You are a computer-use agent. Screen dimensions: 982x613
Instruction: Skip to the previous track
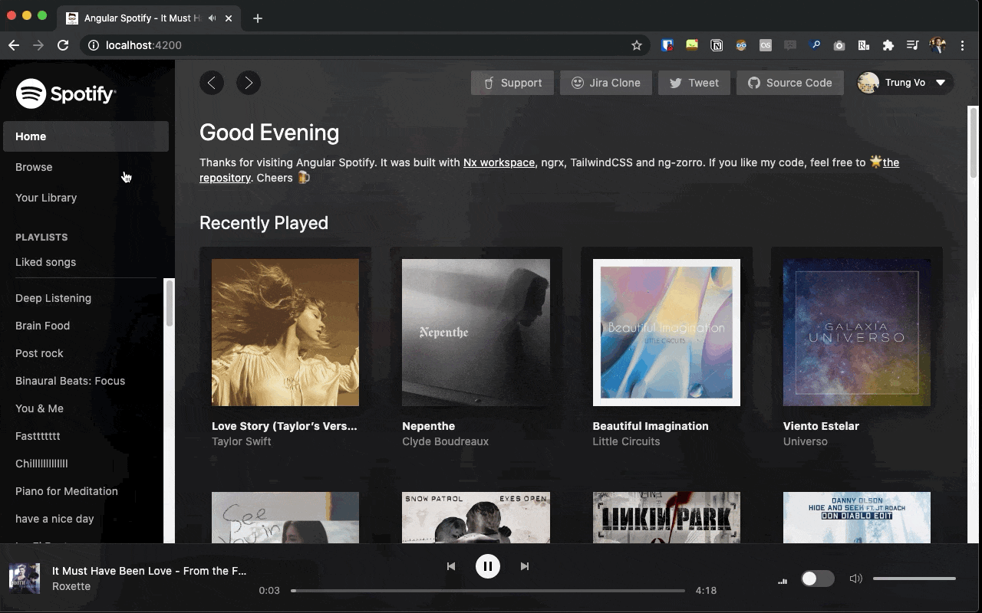pyautogui.click(x=451, y=566)
